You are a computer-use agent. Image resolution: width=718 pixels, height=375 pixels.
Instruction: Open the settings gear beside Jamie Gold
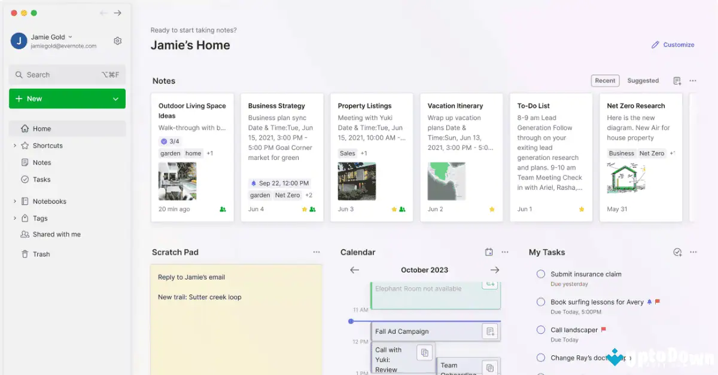coord(117,41)
